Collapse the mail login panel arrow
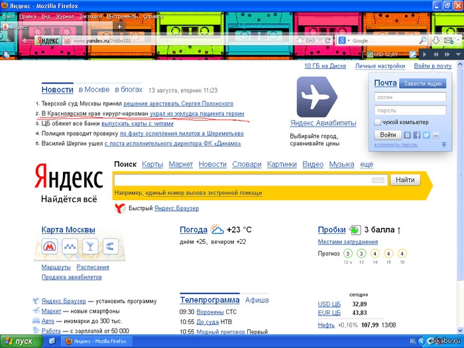The height and width of the screenshot is (348, 464). (444, 145)
